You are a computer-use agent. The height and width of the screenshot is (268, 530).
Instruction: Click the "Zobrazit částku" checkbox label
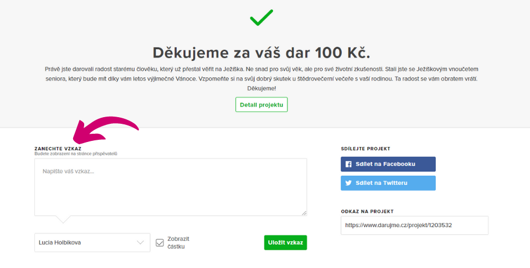coord(178,243)
